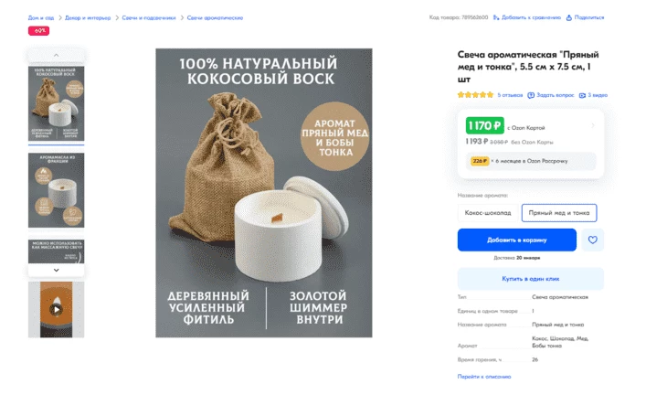Open the Перейти к описанию link

coord(484,377)
